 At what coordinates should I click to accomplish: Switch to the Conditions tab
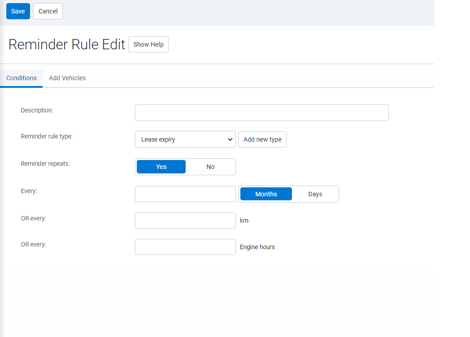tap(22, 78)
